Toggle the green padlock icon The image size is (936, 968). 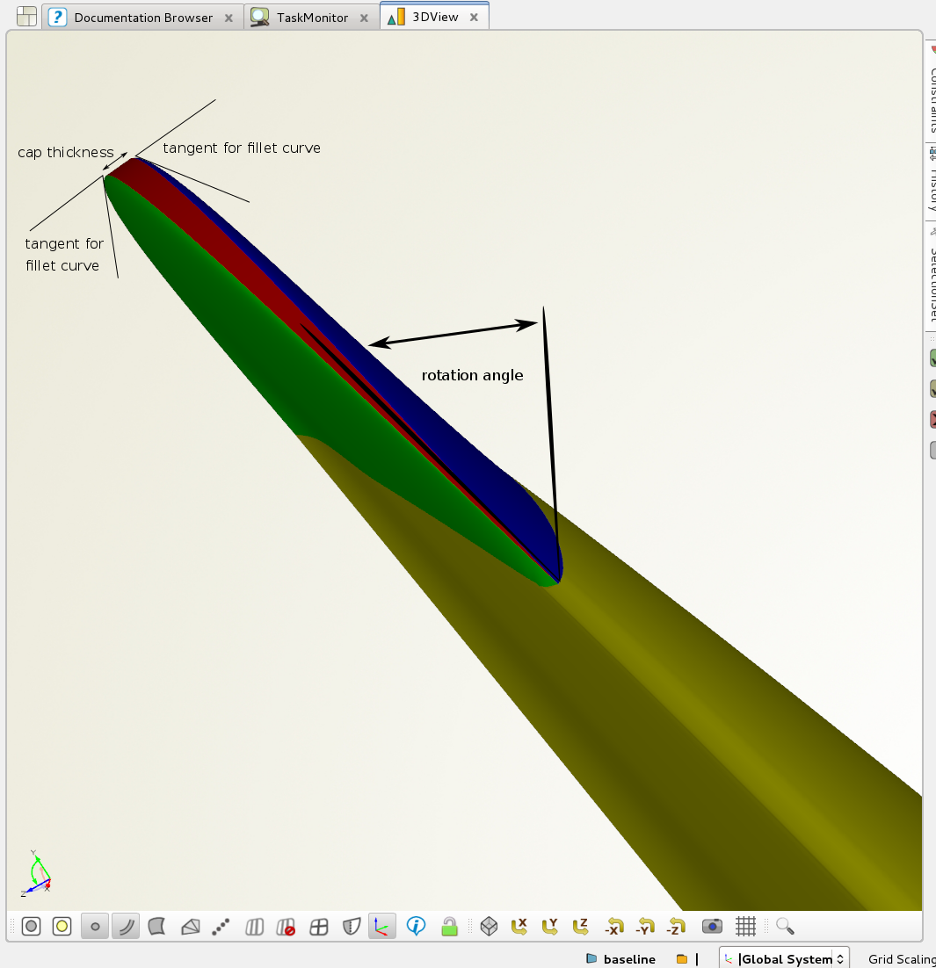click(449, 926)
